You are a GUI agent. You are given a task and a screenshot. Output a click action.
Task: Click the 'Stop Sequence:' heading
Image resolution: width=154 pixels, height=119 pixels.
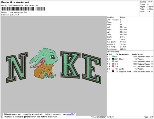click(x=113, y=52)
